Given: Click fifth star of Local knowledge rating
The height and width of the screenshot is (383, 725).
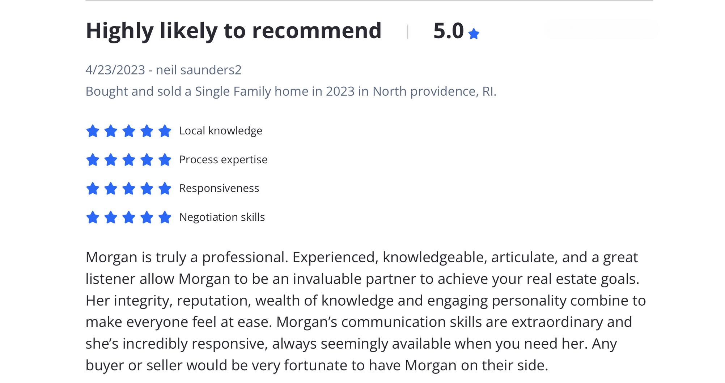Looking at the screenshot, I should pyautogui.click(x=165, y=131).
